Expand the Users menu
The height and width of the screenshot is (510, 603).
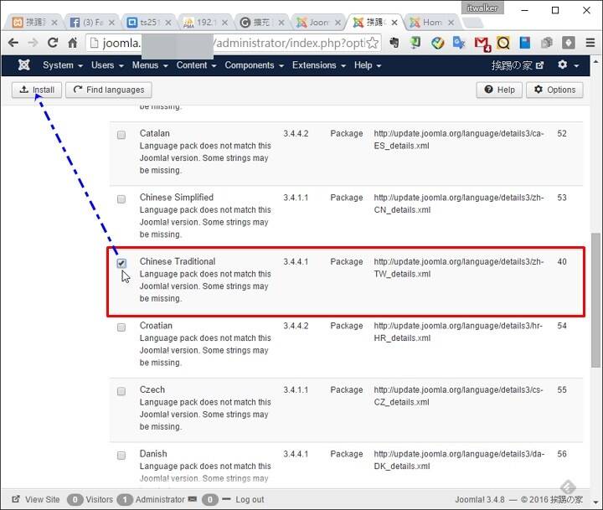[x=107, y=65]
